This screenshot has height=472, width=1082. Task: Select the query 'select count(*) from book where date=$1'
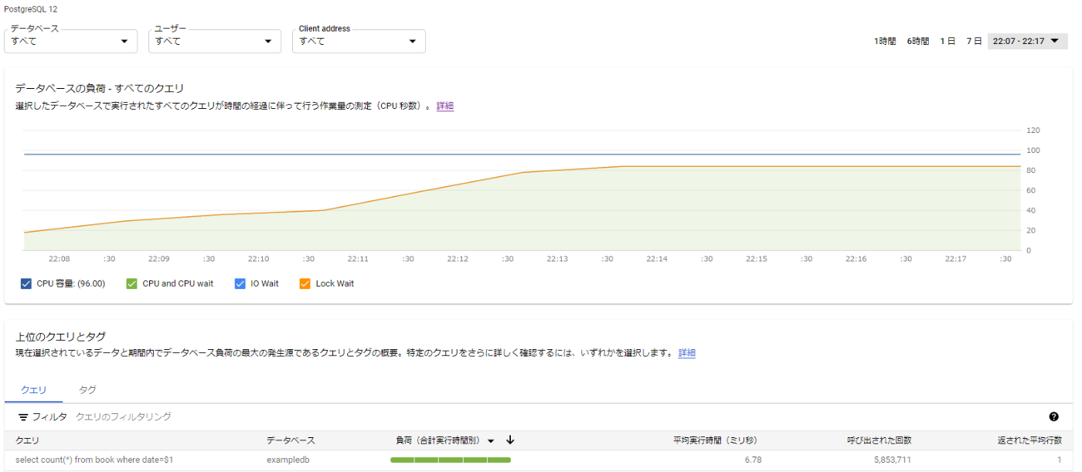94,460
